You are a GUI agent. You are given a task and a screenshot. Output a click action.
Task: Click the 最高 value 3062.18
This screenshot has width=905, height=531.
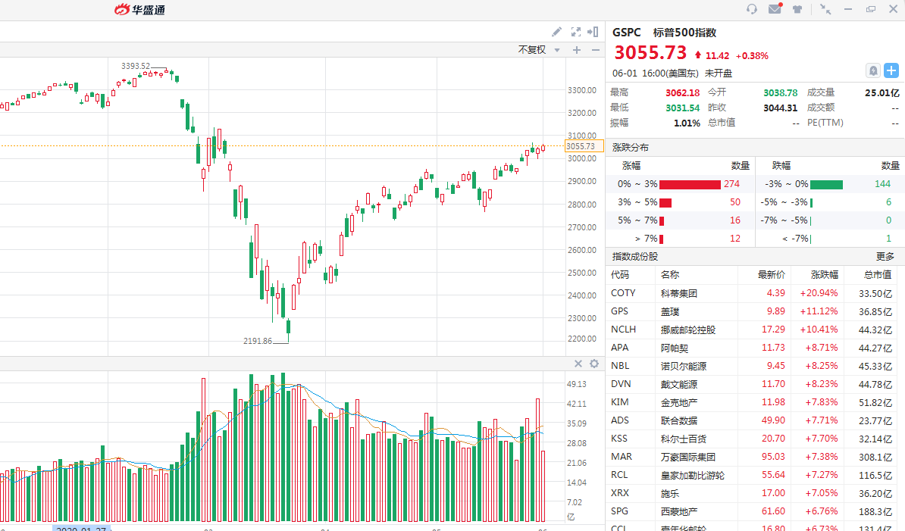pyautogui.click(x=682, y=93)
